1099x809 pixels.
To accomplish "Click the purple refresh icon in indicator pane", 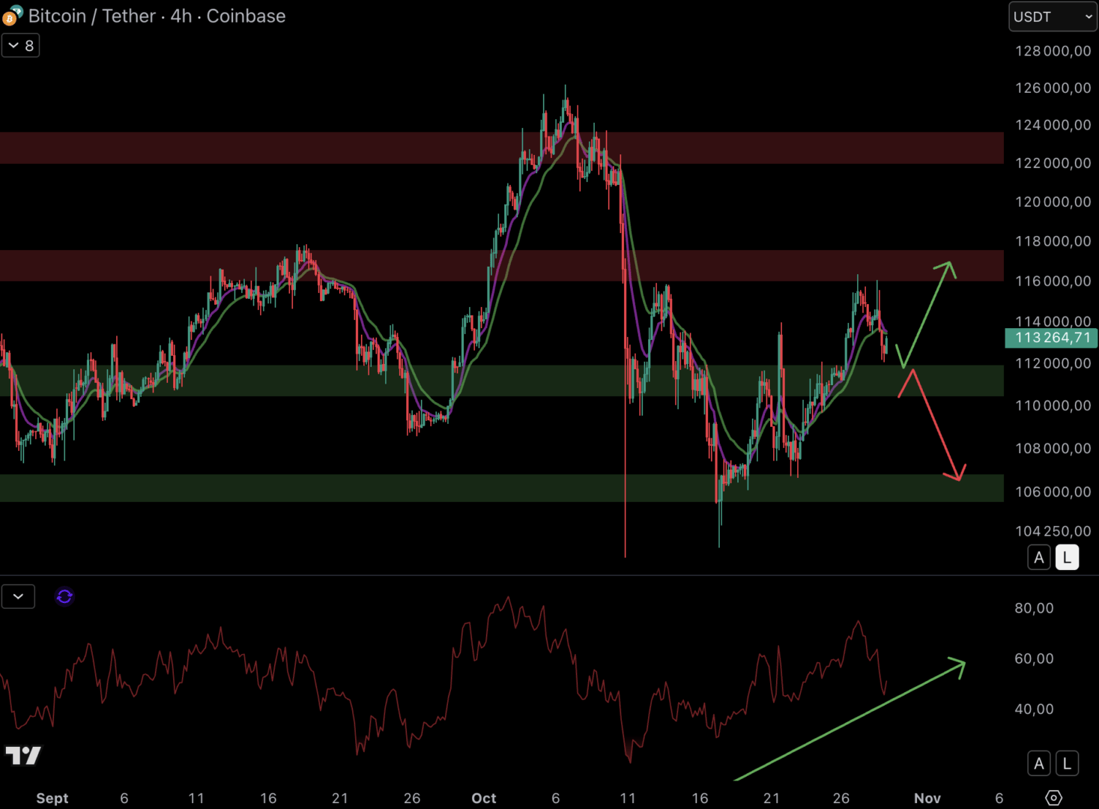I will pos(64,596).
